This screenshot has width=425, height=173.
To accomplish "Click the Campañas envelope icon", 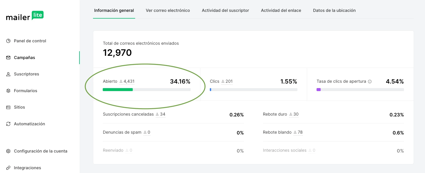I will (x=8, y=58).
